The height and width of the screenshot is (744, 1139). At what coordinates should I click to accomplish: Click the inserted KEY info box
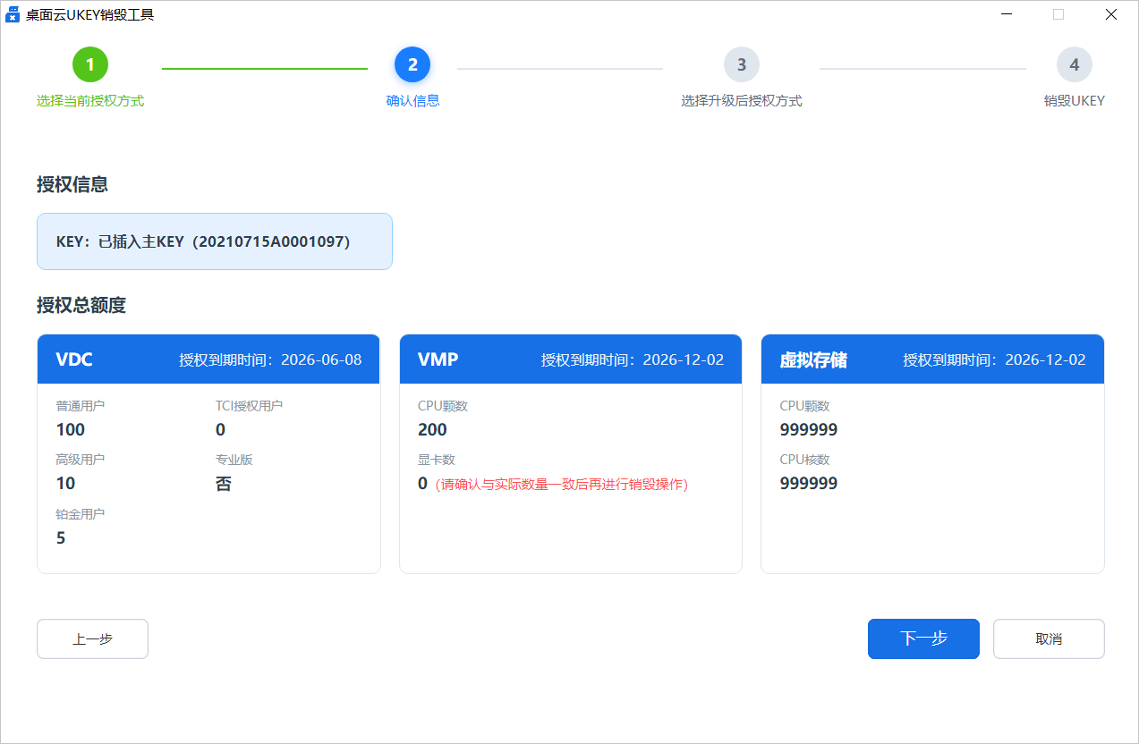click(215, 241)
